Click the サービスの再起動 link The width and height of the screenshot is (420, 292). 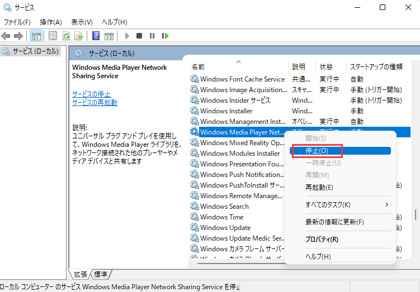pyautogui.click(x=95, y=102)
